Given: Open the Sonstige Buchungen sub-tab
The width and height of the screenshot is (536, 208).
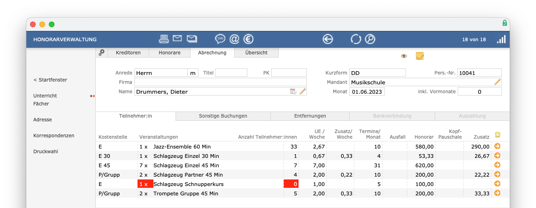Looking at the screenshot, I should click(x=223, y=116).
